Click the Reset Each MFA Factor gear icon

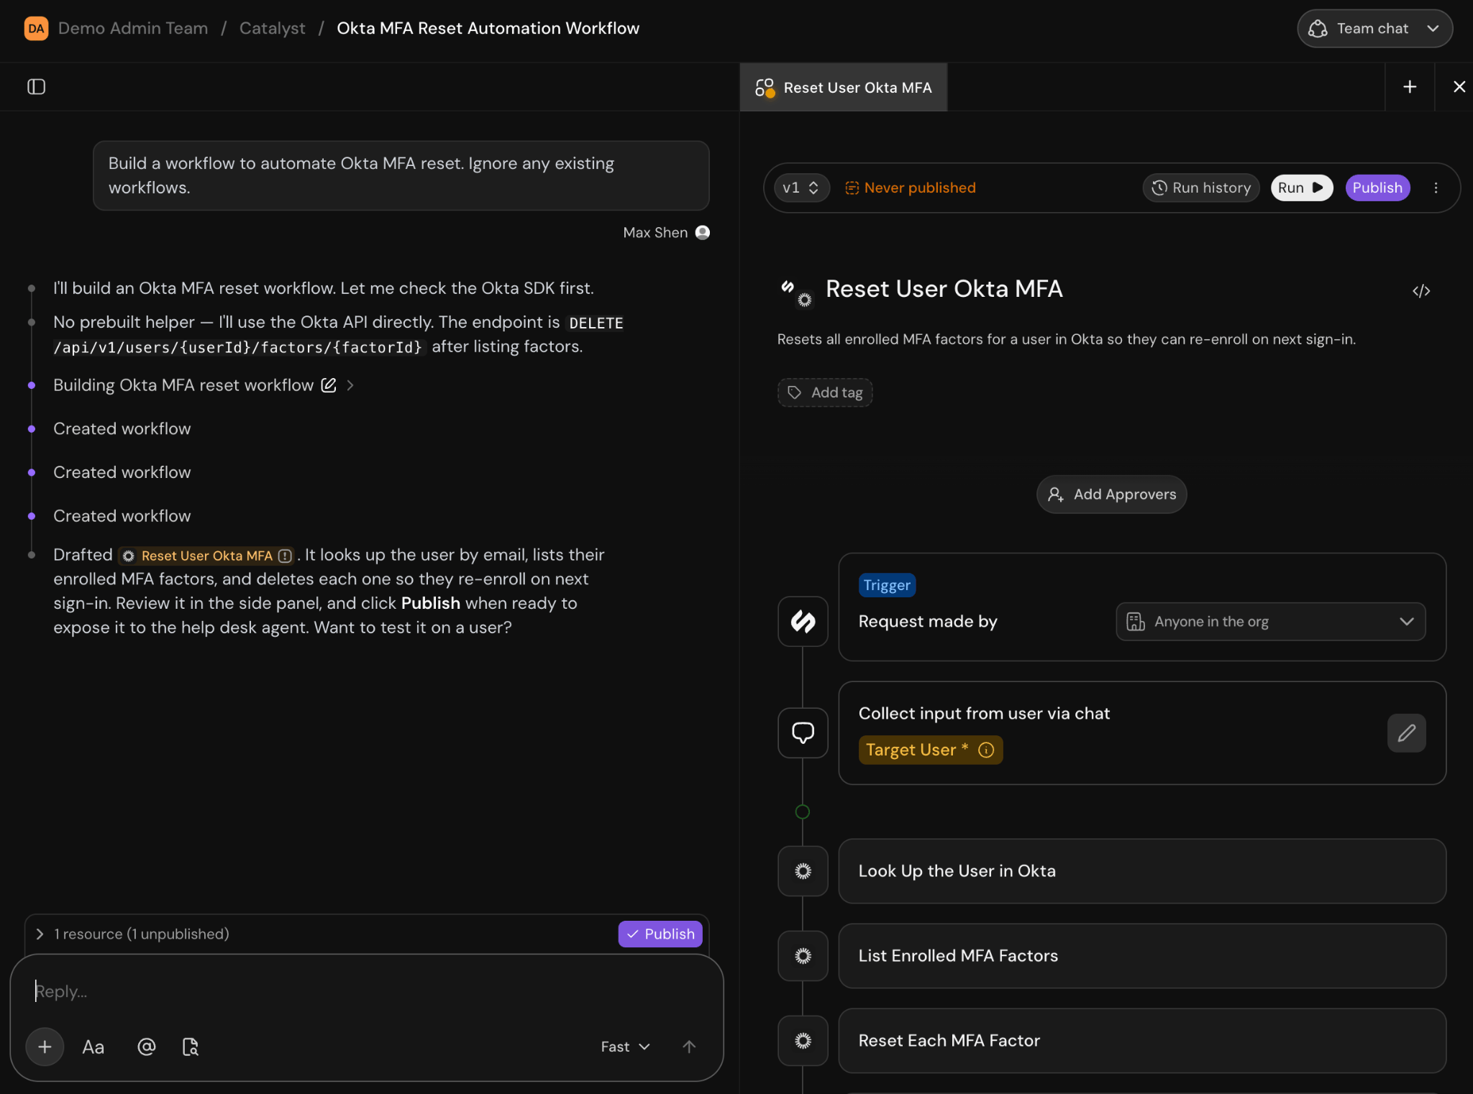point(803,1041)
